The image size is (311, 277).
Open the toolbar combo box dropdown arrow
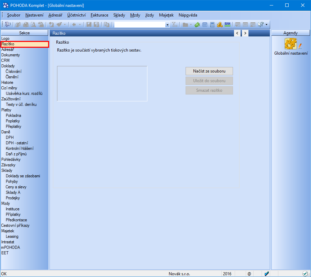(167, 25)
